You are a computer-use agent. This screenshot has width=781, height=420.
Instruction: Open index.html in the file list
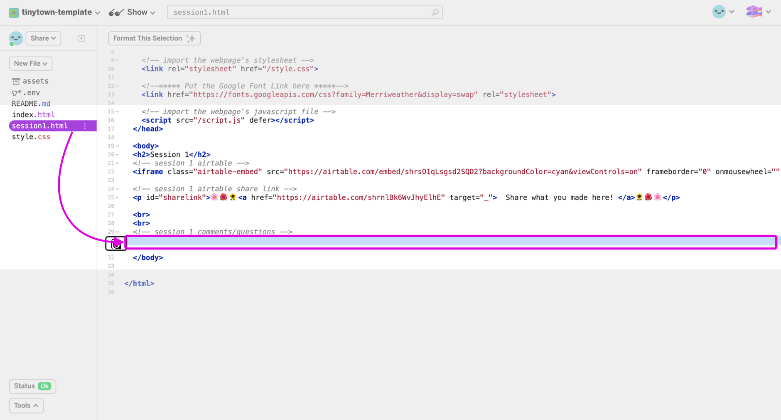click(33, 114)
